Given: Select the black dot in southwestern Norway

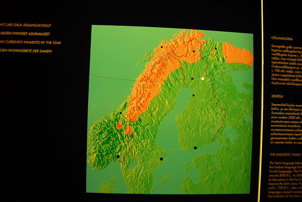Looking at the screenshot, I should (118, 156).
